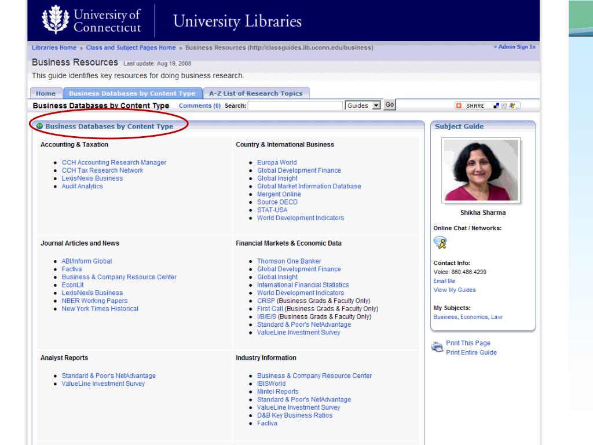
Task: Click Print Entire Guide link
Action: coord(471,352)
